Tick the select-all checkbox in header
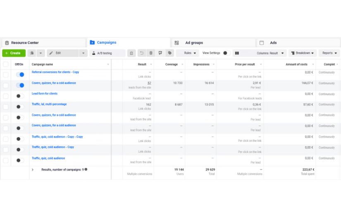The width and height of the screenshot is (341, 217). pyautogui.click(x=6, y=64)
